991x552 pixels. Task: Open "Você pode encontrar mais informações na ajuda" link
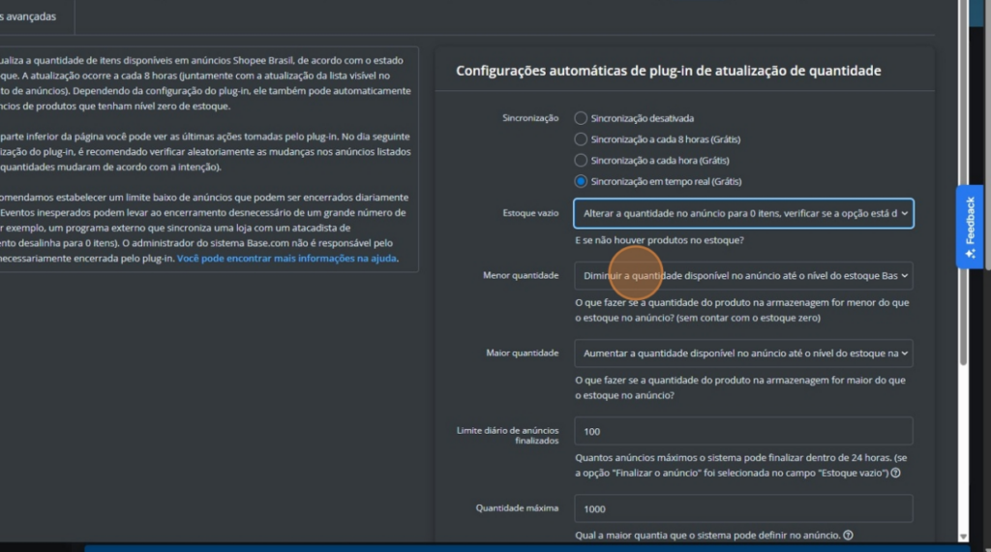(286, 259)
